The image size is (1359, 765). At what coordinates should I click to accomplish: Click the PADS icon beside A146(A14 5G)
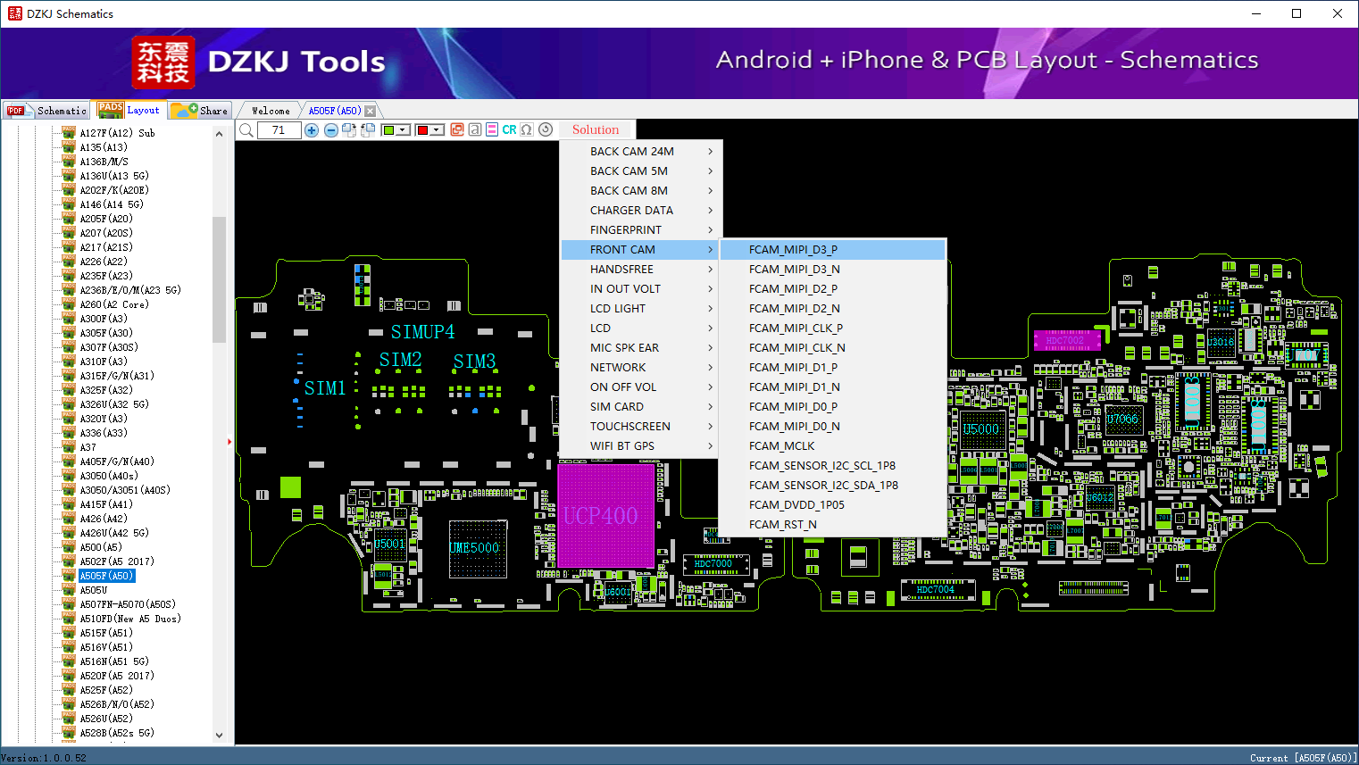pos(69,204)
